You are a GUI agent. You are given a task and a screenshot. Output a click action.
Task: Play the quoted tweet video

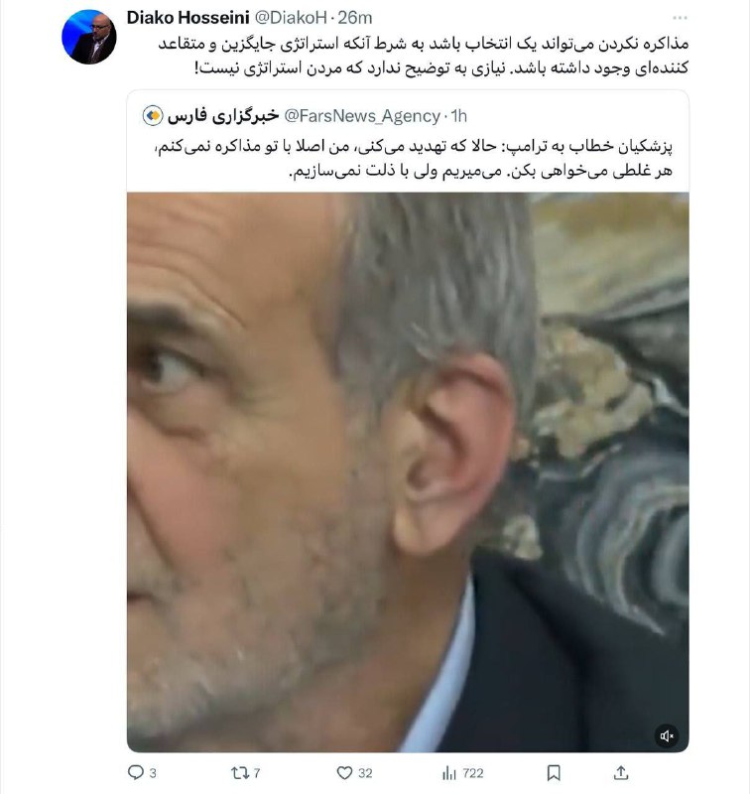[x=408, y=472]
